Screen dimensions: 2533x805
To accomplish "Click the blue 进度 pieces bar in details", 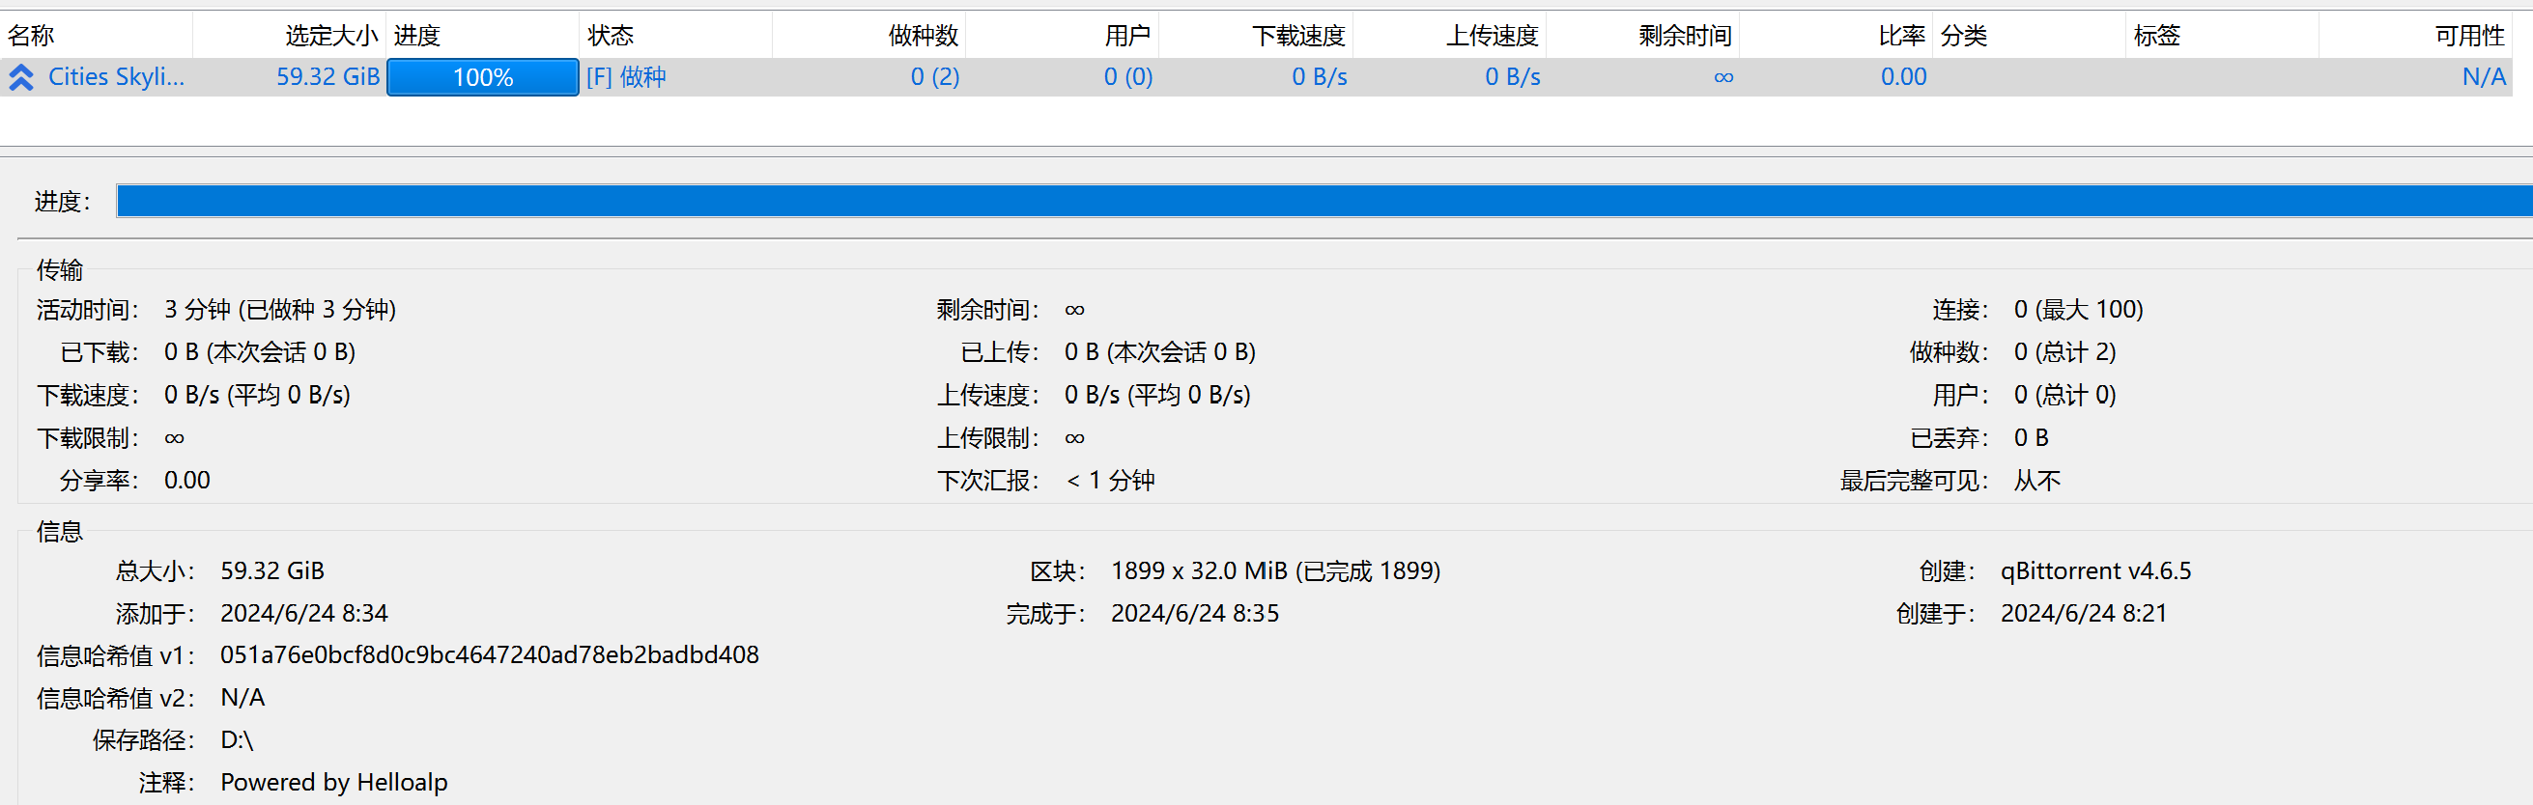I will click(x=1324, y=201).
